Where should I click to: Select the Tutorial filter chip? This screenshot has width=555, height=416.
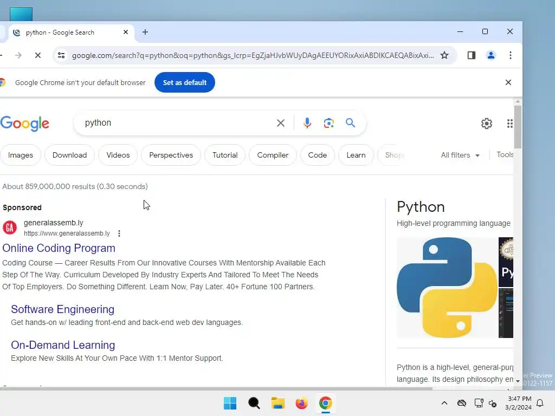pos(225,155)
